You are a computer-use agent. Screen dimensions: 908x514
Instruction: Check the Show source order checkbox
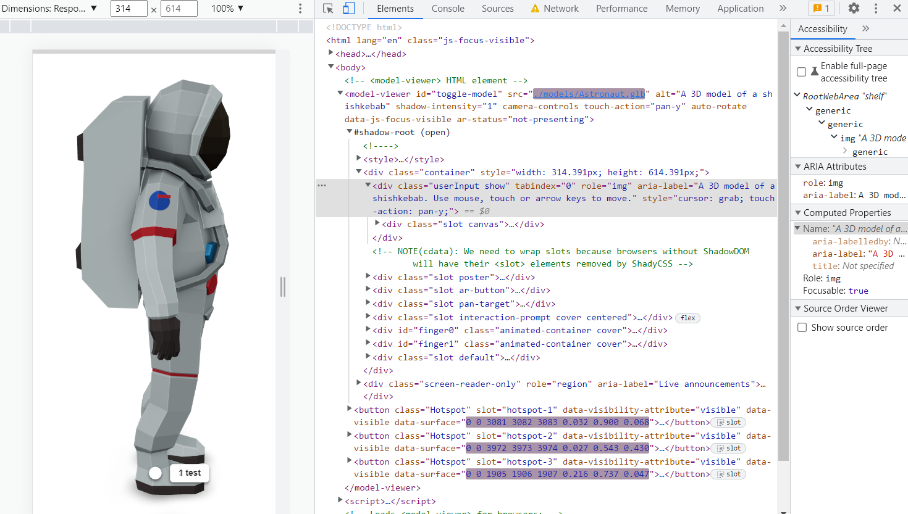802,327
